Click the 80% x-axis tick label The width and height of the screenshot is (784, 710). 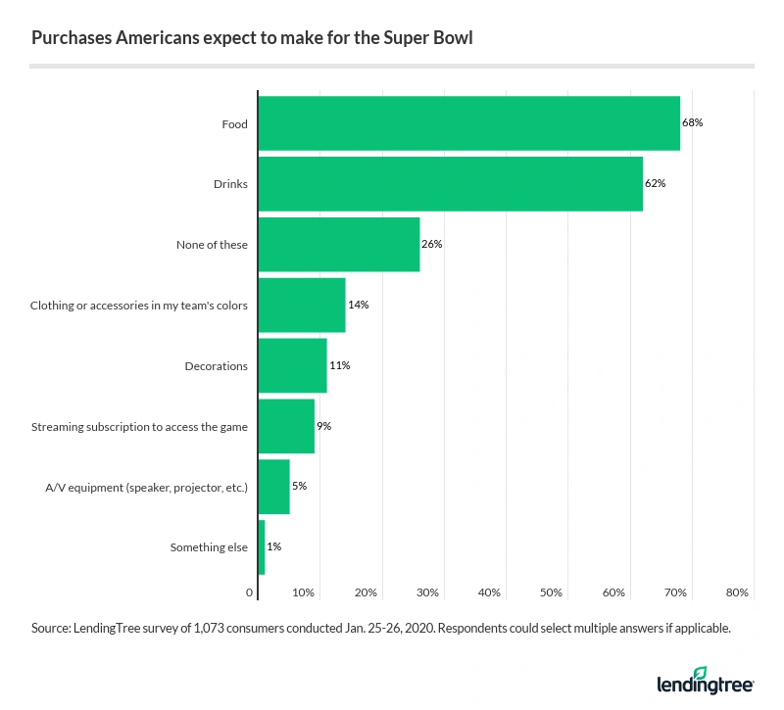pyautogui.click(x=737, y=592)
